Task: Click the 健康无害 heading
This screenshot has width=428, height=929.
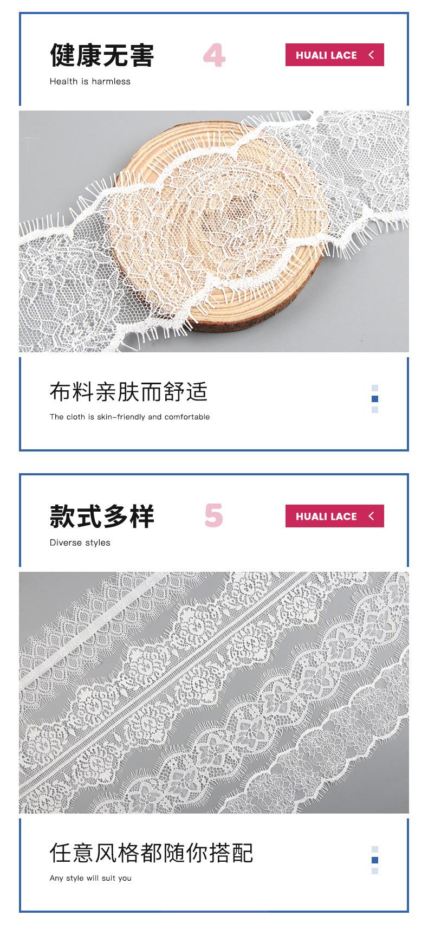Action: click(102, 55)
